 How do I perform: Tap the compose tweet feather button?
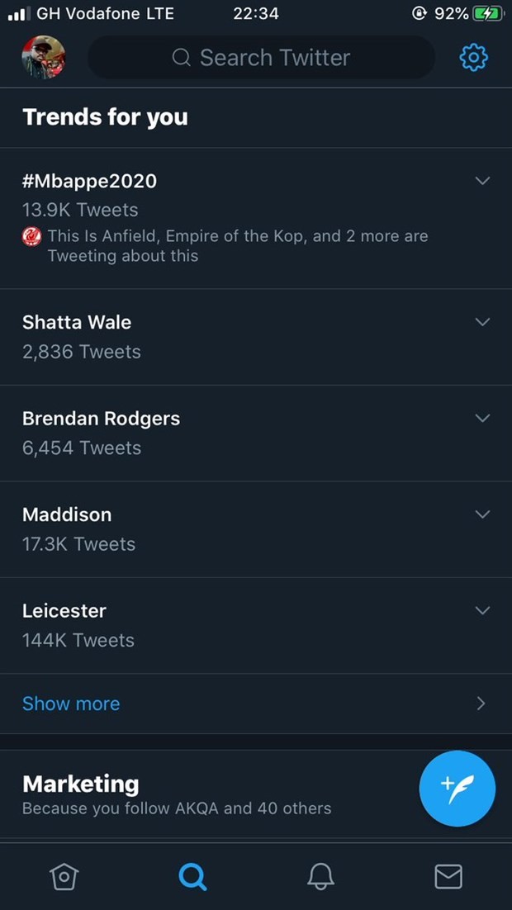pyautogui.click(x=457, y=789)
